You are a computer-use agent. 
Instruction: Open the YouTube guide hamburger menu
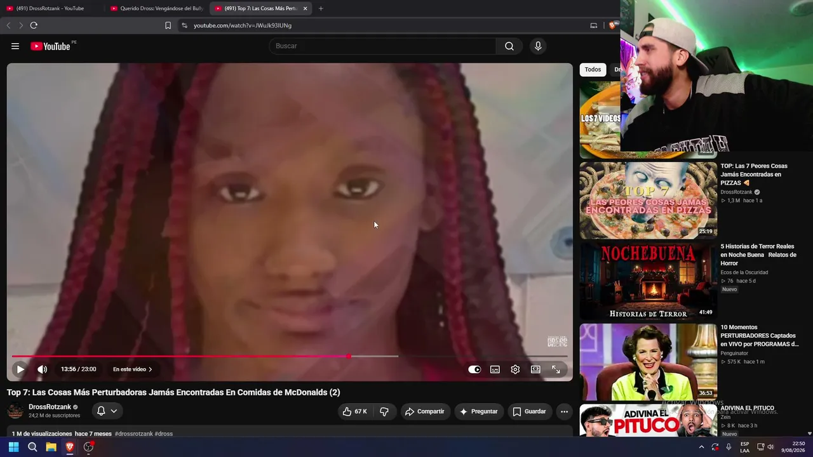15,46
